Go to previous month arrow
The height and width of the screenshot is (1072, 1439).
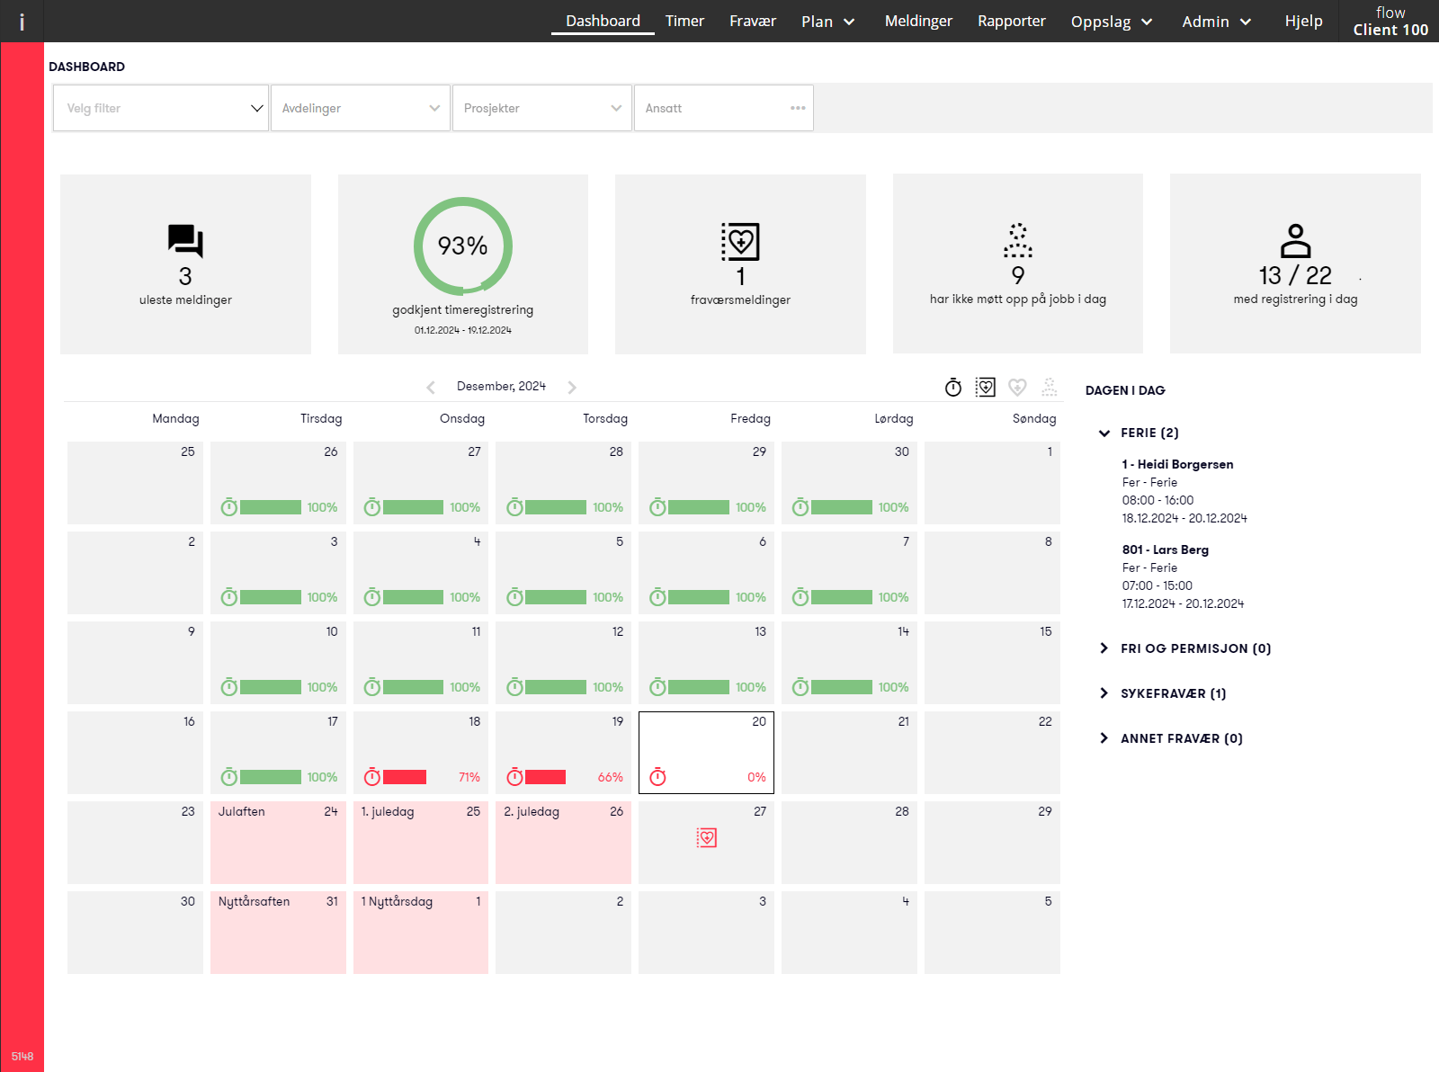(x=431, y=388)
